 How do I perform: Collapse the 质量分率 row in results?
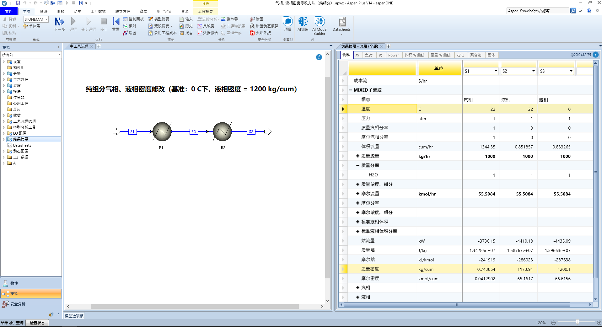358,165
